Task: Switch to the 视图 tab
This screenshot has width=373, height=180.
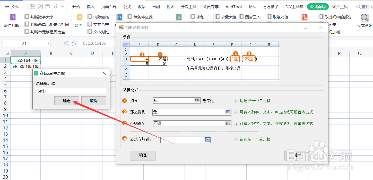Action: coord(170,7)
